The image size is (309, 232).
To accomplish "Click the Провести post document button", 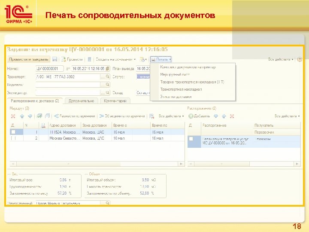I will click(x=72, y=59).
